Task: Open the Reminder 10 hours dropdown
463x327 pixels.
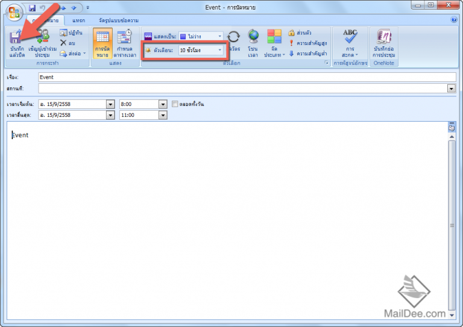Action: pyautogui.click(x=219, y=50)
